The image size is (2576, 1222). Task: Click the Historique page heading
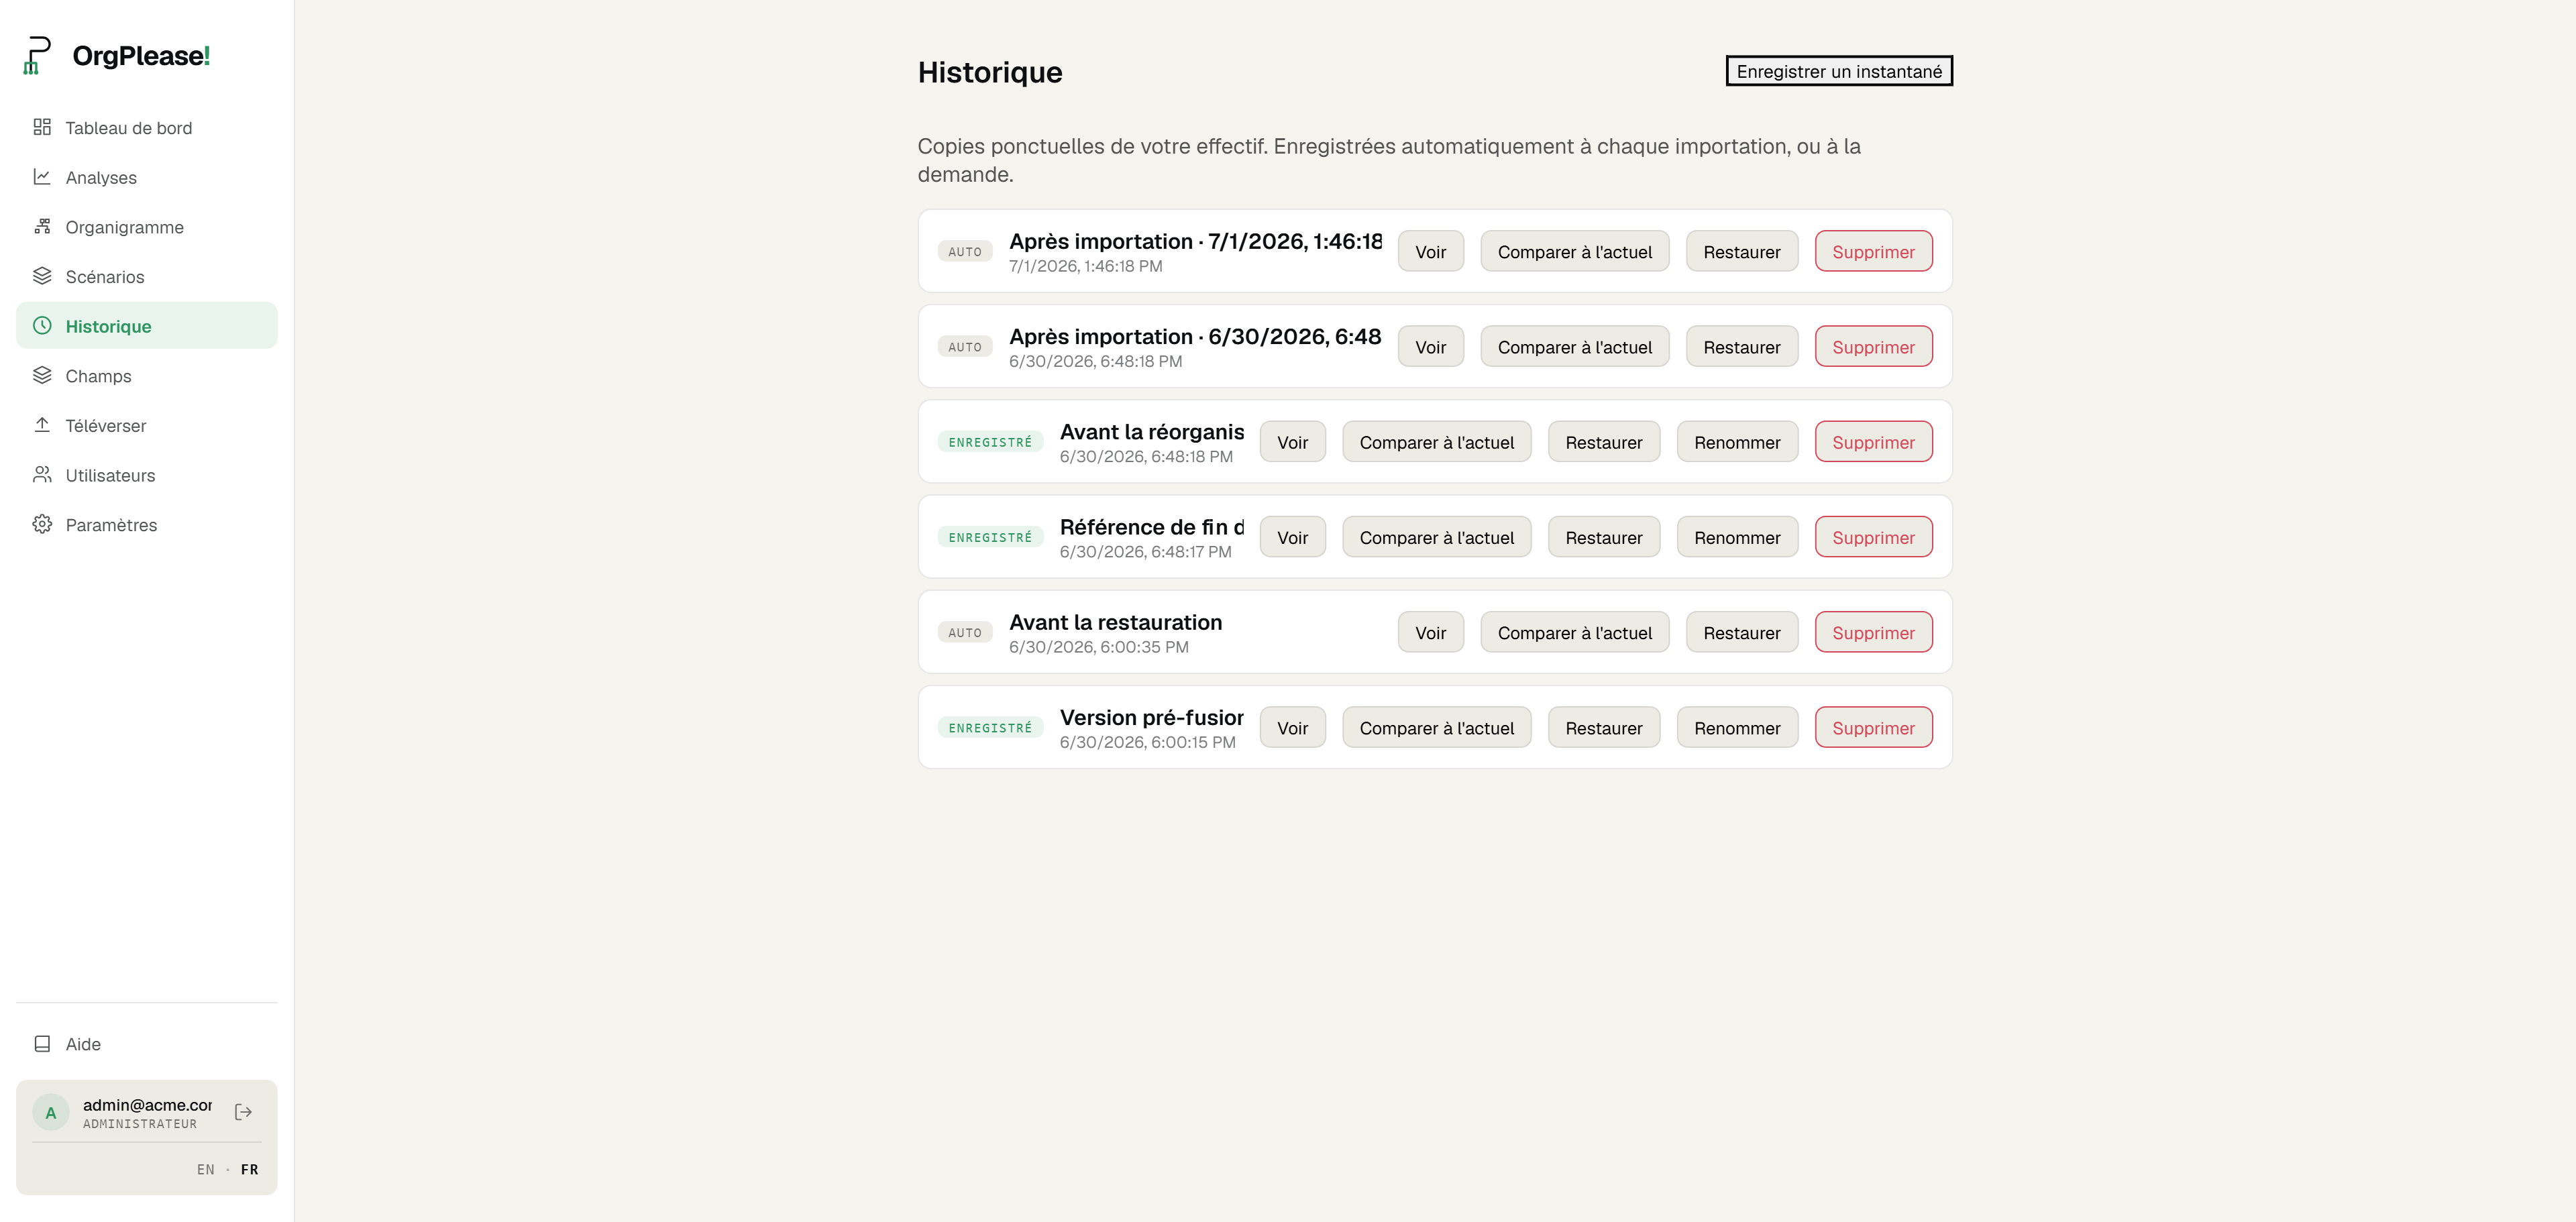click(990, 72)
